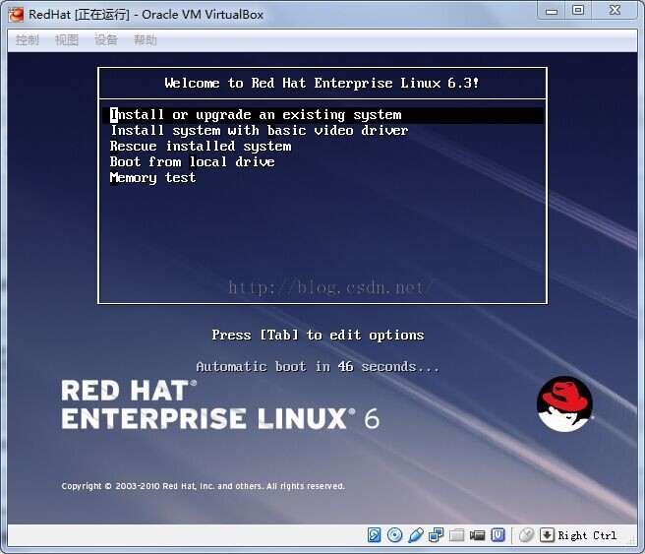Click the keyboard capture arrow icon
This screenshot has width=645, height=554.
[x=547, y=535]
